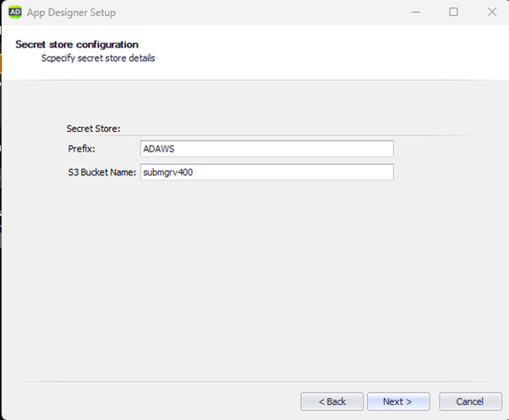Click the empty title bar area beside the title
Viewport: 509px width, 420px height.
260,13
